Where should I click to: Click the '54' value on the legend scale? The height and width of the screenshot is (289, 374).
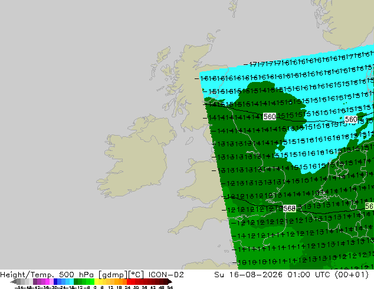pos(169,287)
